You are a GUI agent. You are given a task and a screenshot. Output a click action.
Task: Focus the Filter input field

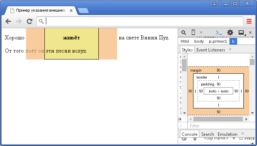(x=220, y=126)
